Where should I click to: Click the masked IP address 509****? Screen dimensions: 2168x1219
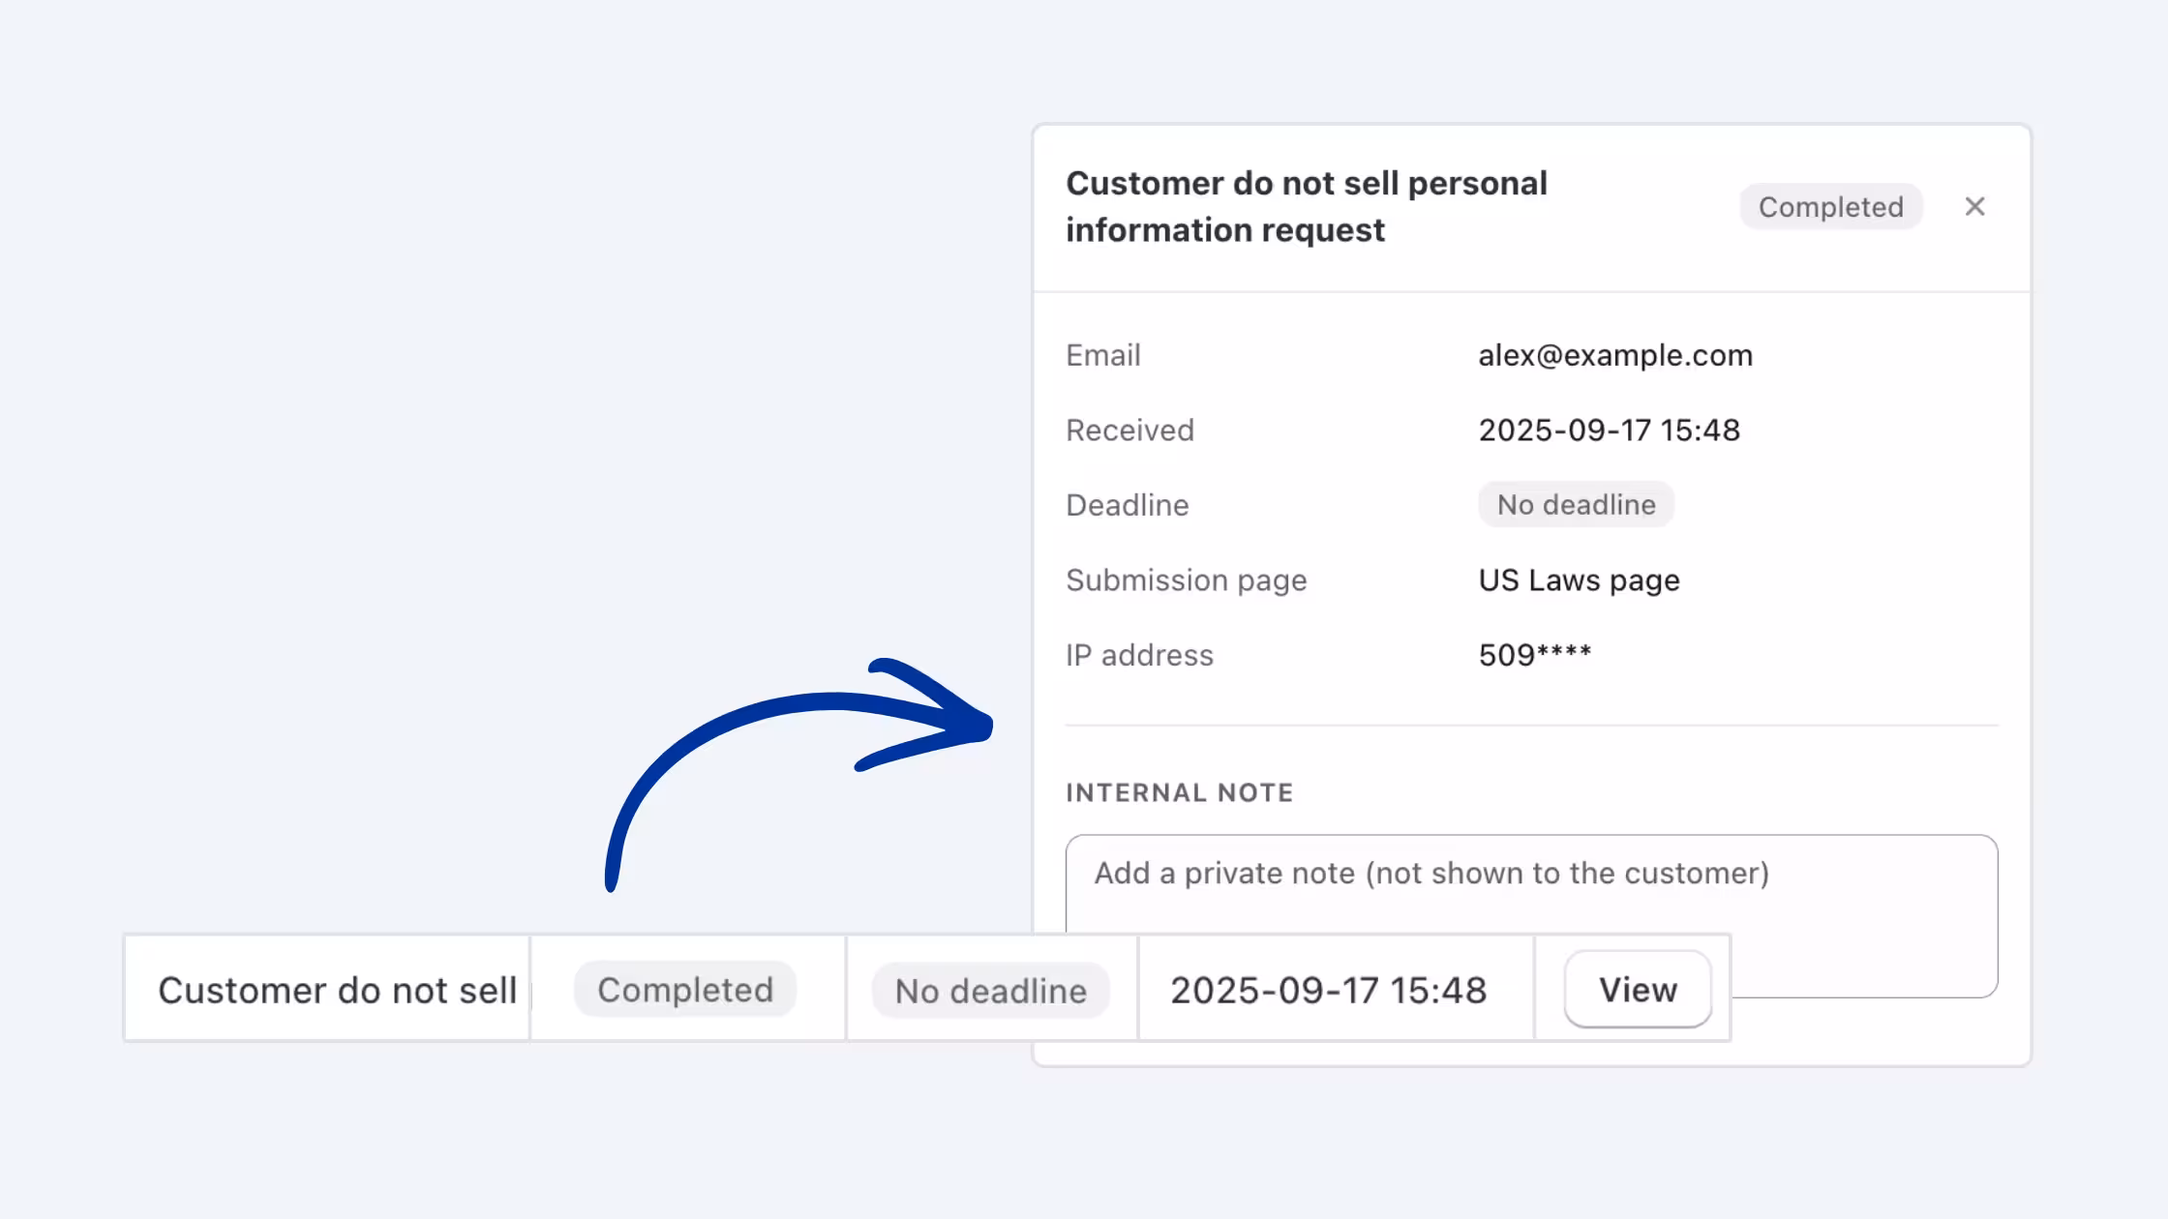[1535, 655]
